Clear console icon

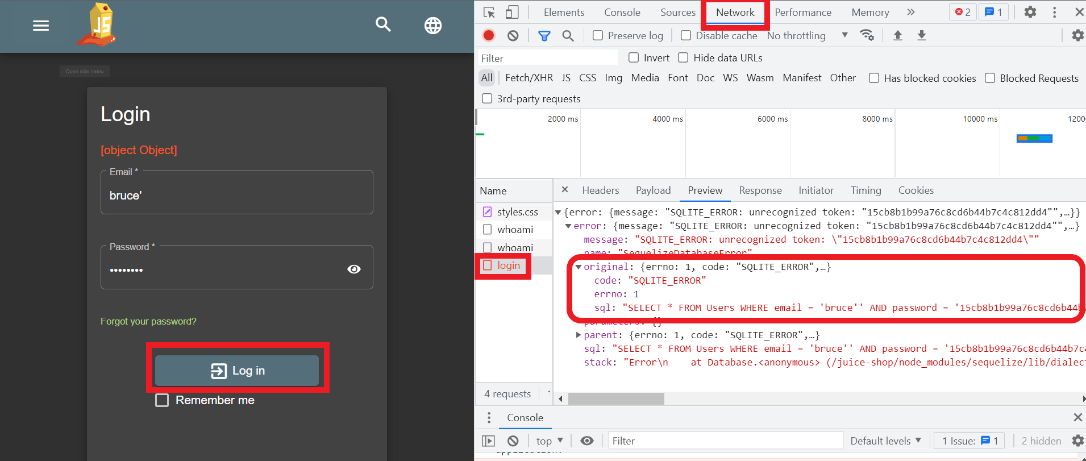coord(513,441)
